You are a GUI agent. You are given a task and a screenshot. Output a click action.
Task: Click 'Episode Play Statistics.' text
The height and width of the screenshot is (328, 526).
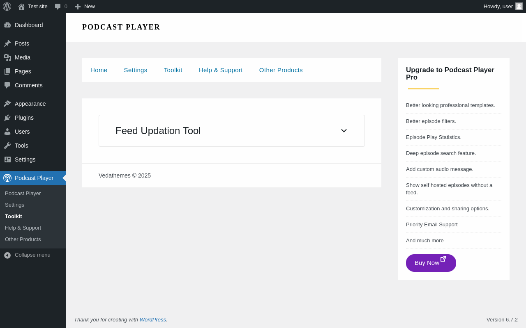pyautogui.click(x=434, y=137)
